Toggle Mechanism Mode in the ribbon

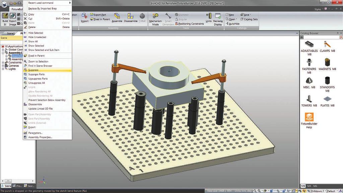pyautogui.click(x=155, y=19)
